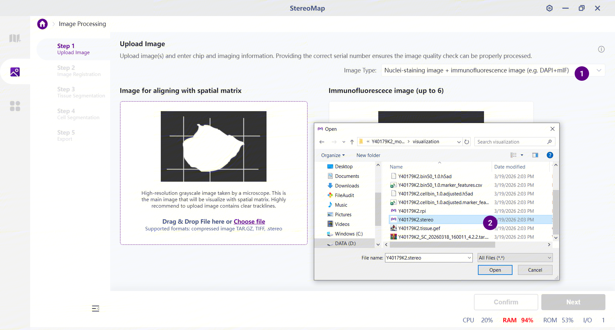Screen dimensions: 615x330
Task: Click the Choose file link
Action: [249, 221]
